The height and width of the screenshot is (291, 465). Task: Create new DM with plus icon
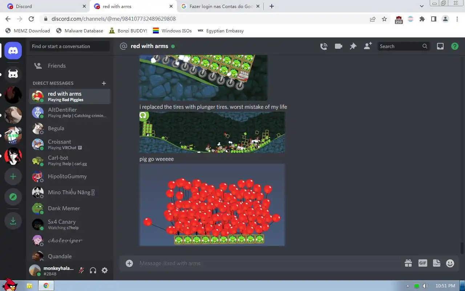[104, 83]
